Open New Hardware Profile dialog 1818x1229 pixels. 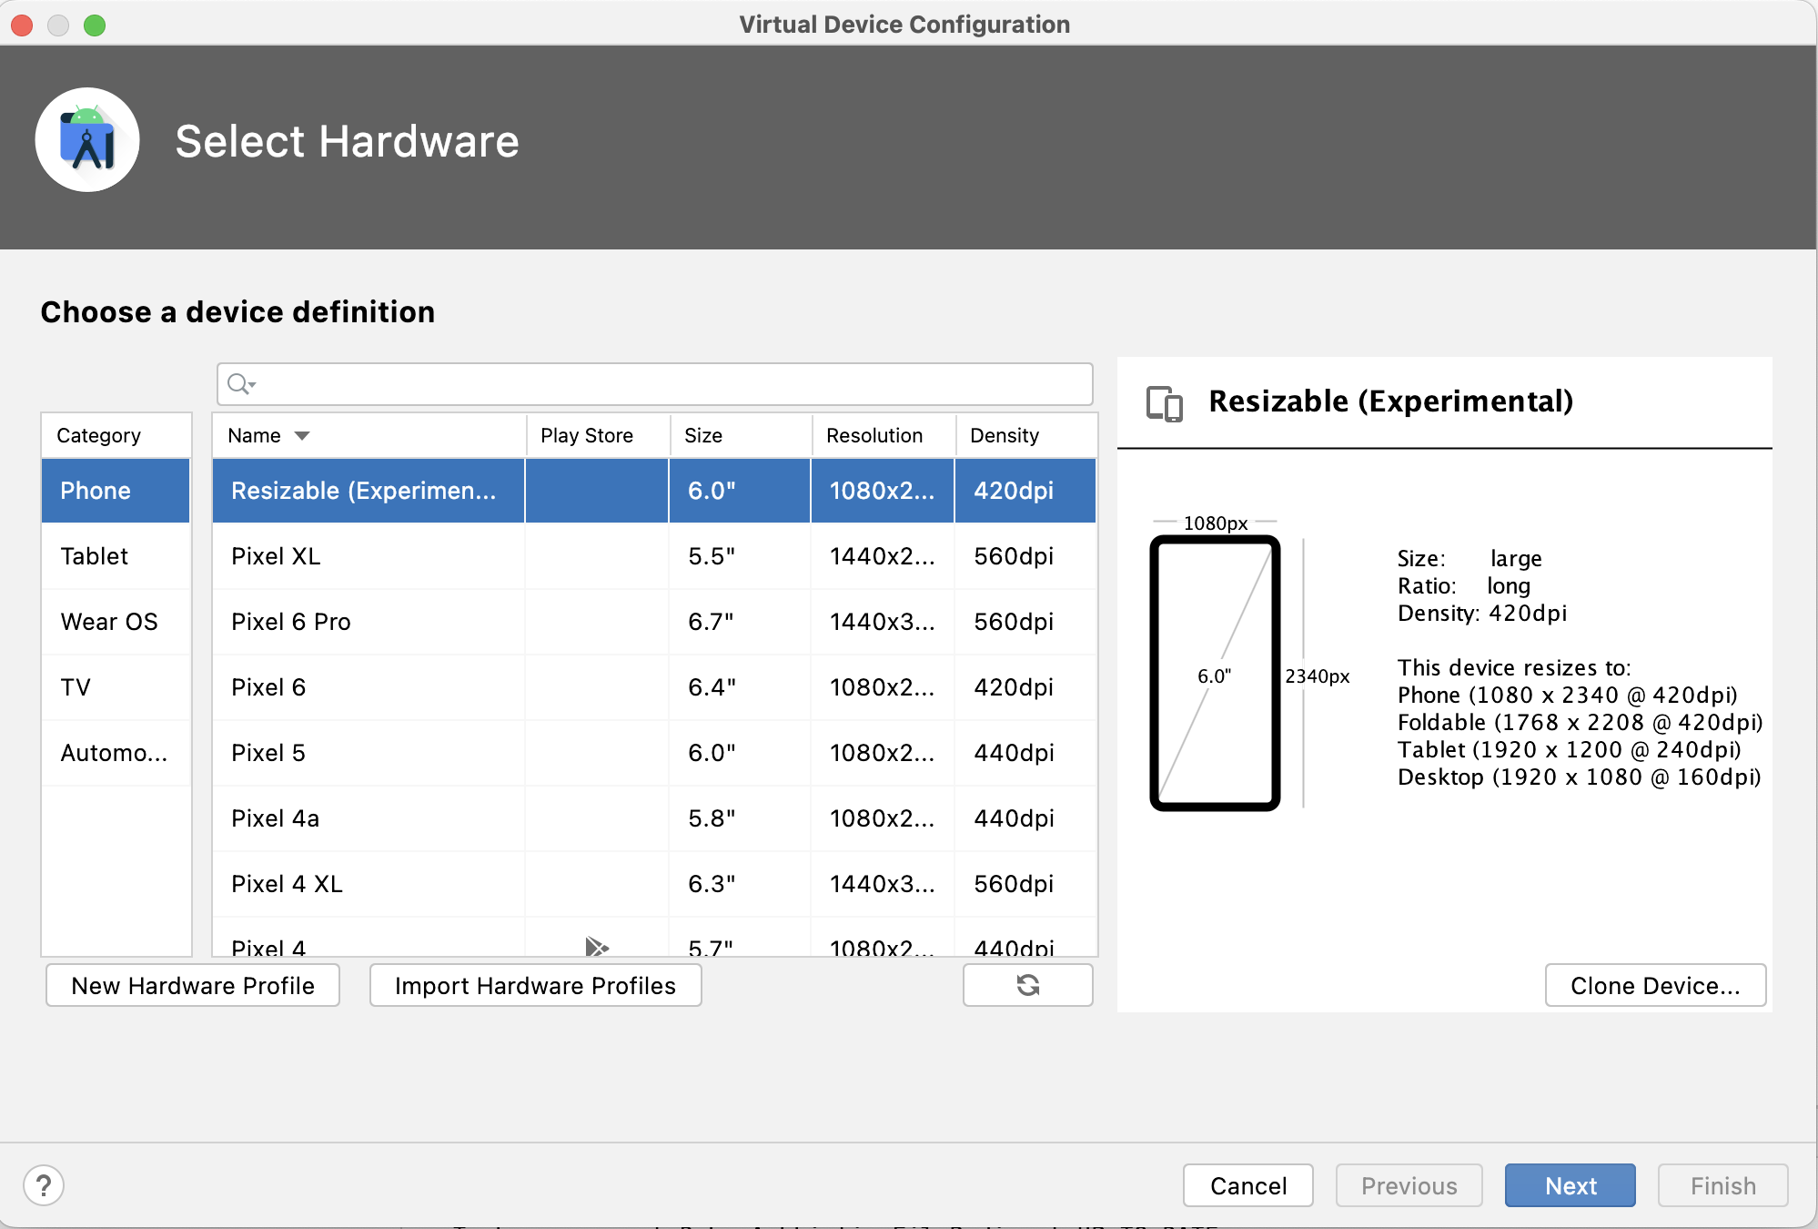pyautogui.click(x=193, y=985)
